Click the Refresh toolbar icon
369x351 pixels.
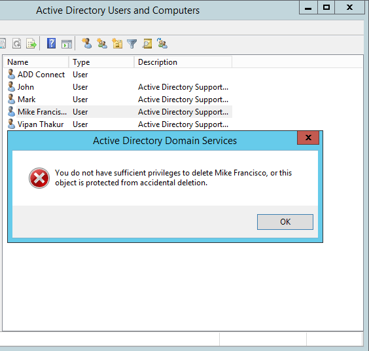(17, 44)
